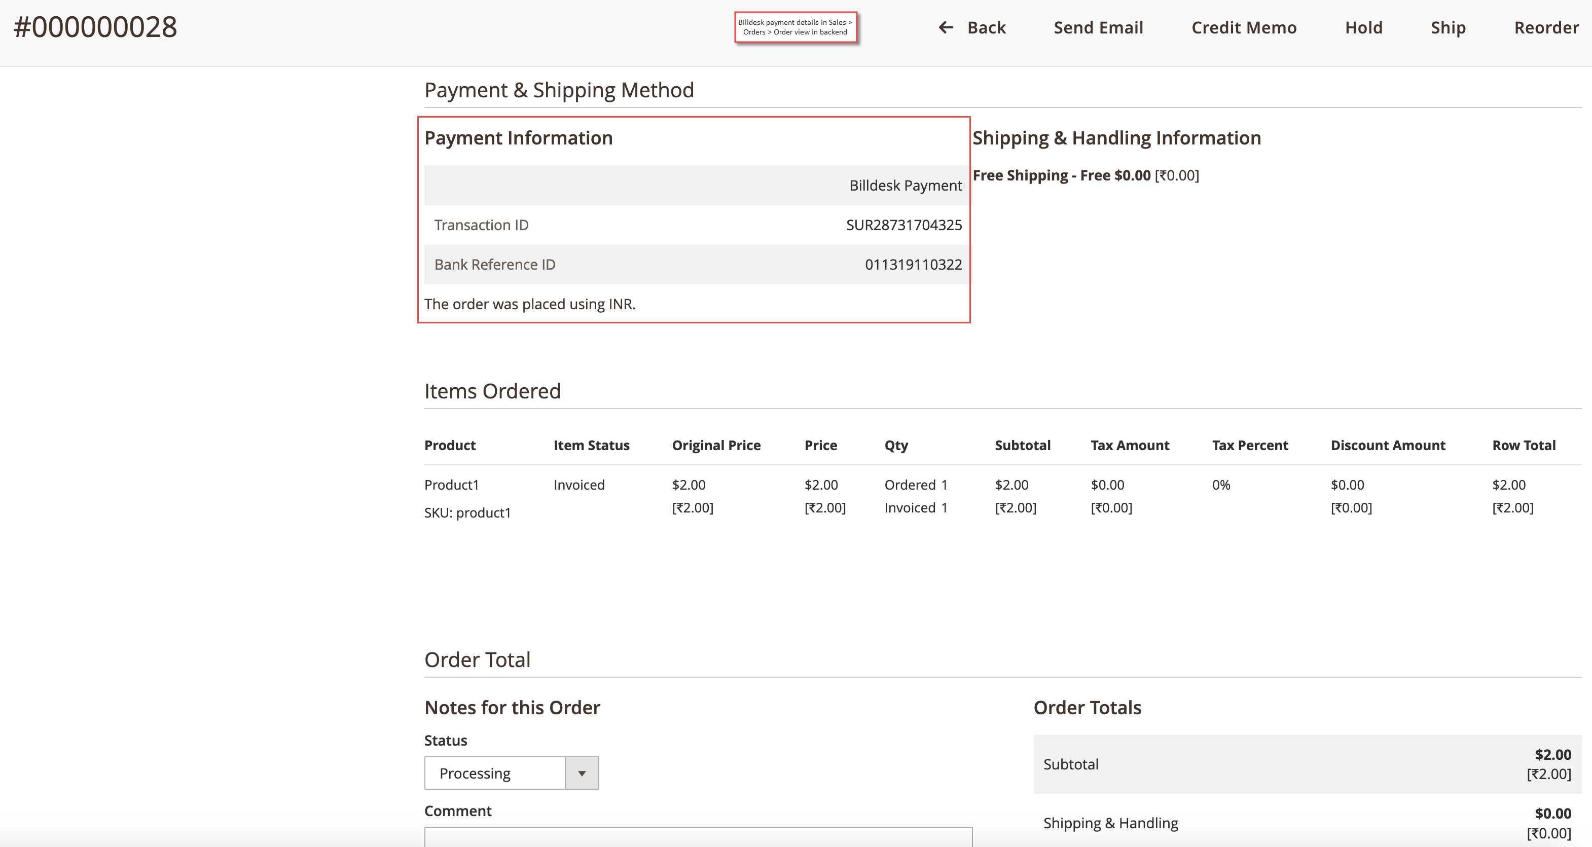The height and width of the screenshot is (847, 1592).
Task: Click the Price column header
Action: point(821,446)
